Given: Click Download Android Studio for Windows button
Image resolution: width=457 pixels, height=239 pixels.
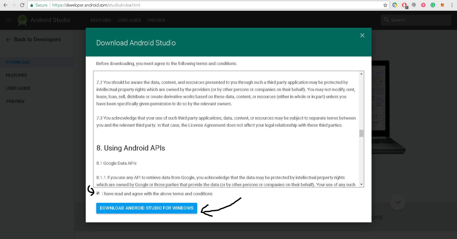Looking at the screenshot, I should 147,208.
